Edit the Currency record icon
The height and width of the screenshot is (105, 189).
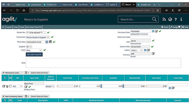(x=153, y=54)
